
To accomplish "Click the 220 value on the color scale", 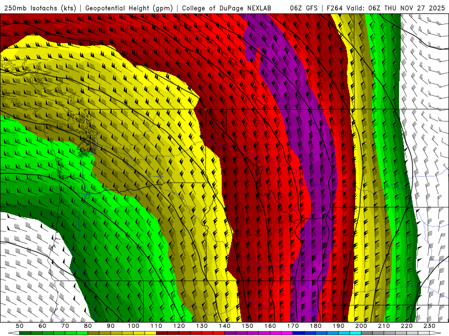I will pos(406,326).
